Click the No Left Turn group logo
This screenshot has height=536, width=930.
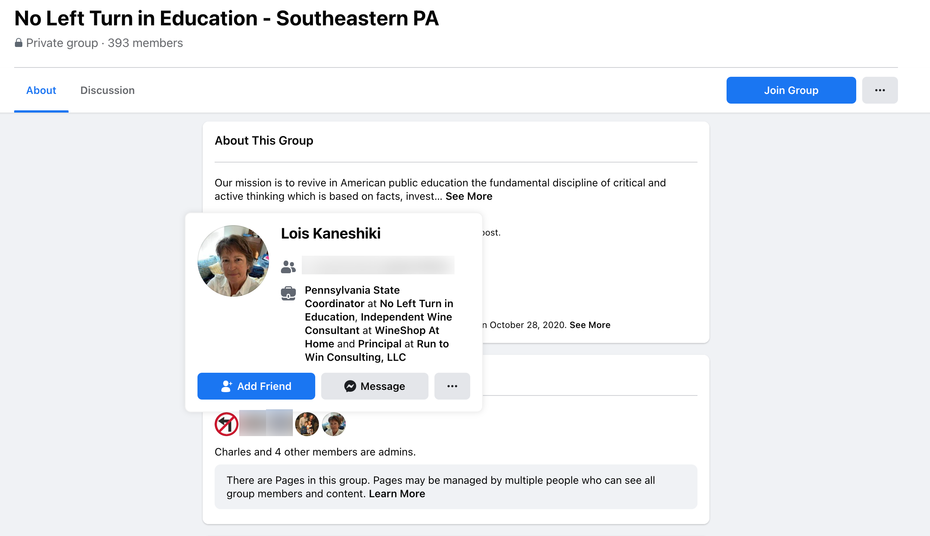tap(226, 423)
